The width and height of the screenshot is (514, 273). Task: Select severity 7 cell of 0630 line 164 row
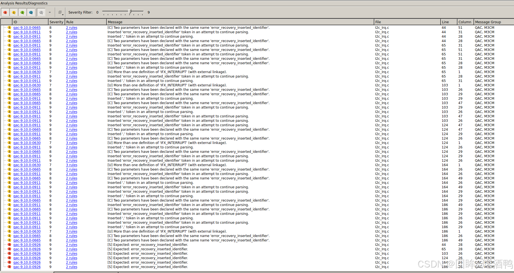[x=50, y=165]
